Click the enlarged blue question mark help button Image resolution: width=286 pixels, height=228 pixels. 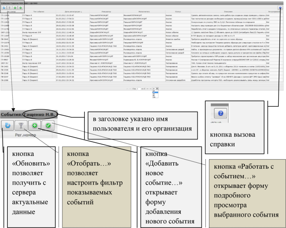point(220,113)
